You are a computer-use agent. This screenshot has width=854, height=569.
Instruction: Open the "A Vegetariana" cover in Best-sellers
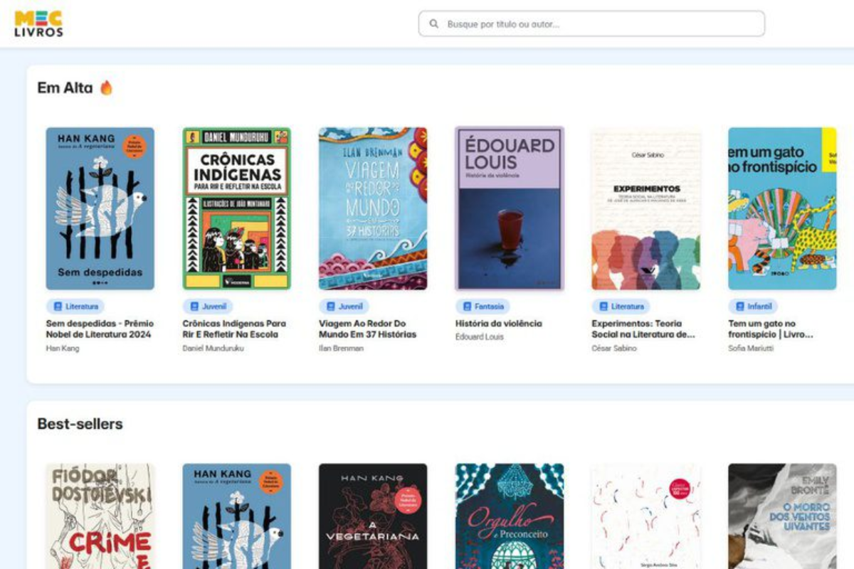(373, 516)
